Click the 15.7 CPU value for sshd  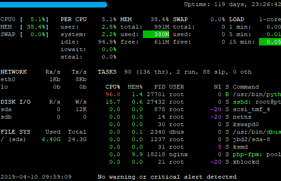(113, 102)
